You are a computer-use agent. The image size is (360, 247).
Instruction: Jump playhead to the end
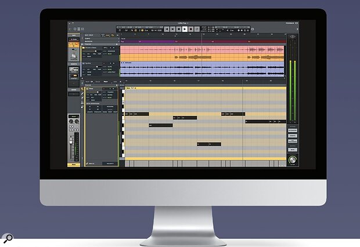pyautogui.click(x=173, y=29)
